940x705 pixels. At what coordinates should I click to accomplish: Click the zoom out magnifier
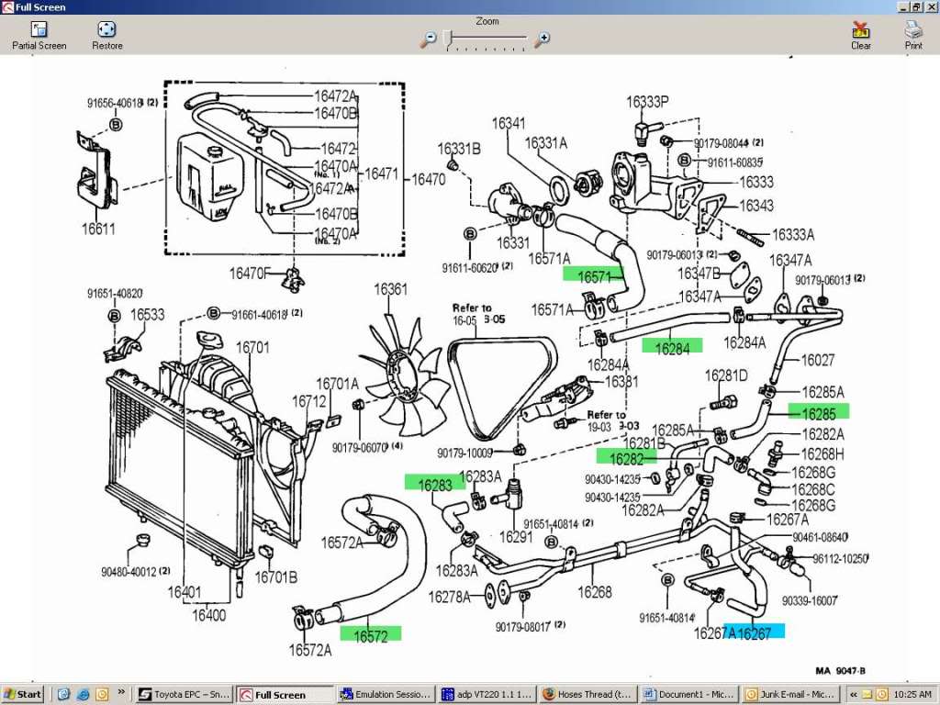(x=428, y=39)
